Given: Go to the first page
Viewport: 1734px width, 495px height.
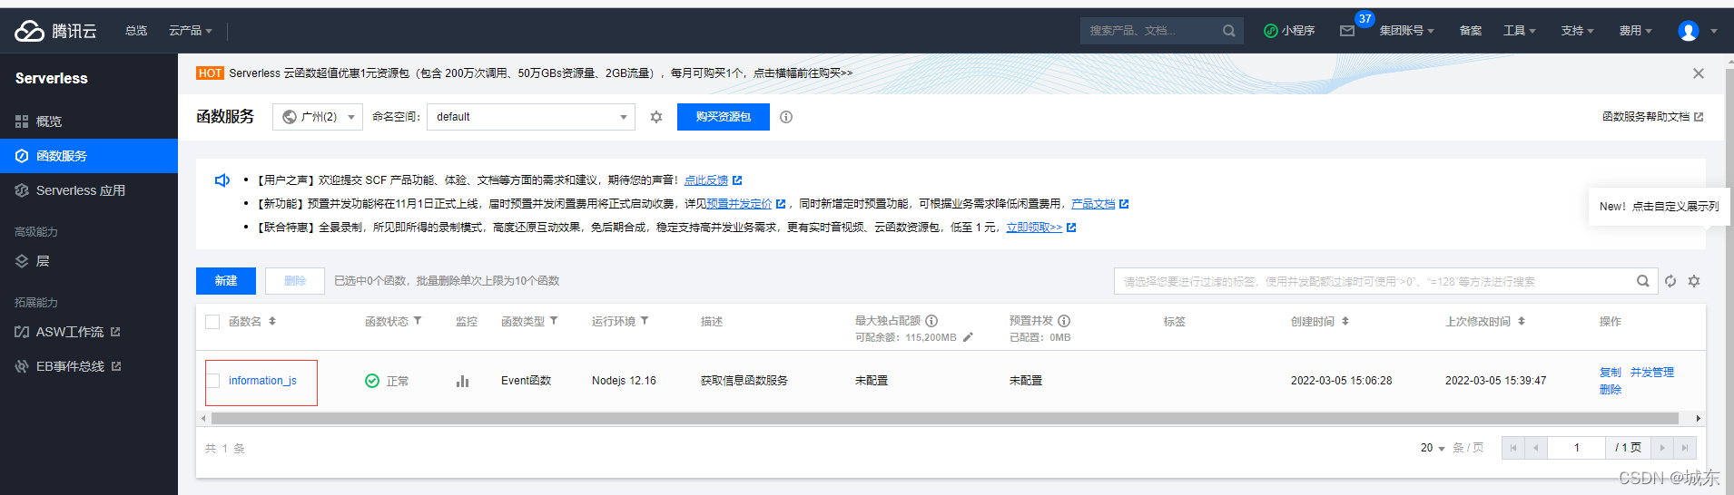Looking at the screenshot, I should (1513, 448).
